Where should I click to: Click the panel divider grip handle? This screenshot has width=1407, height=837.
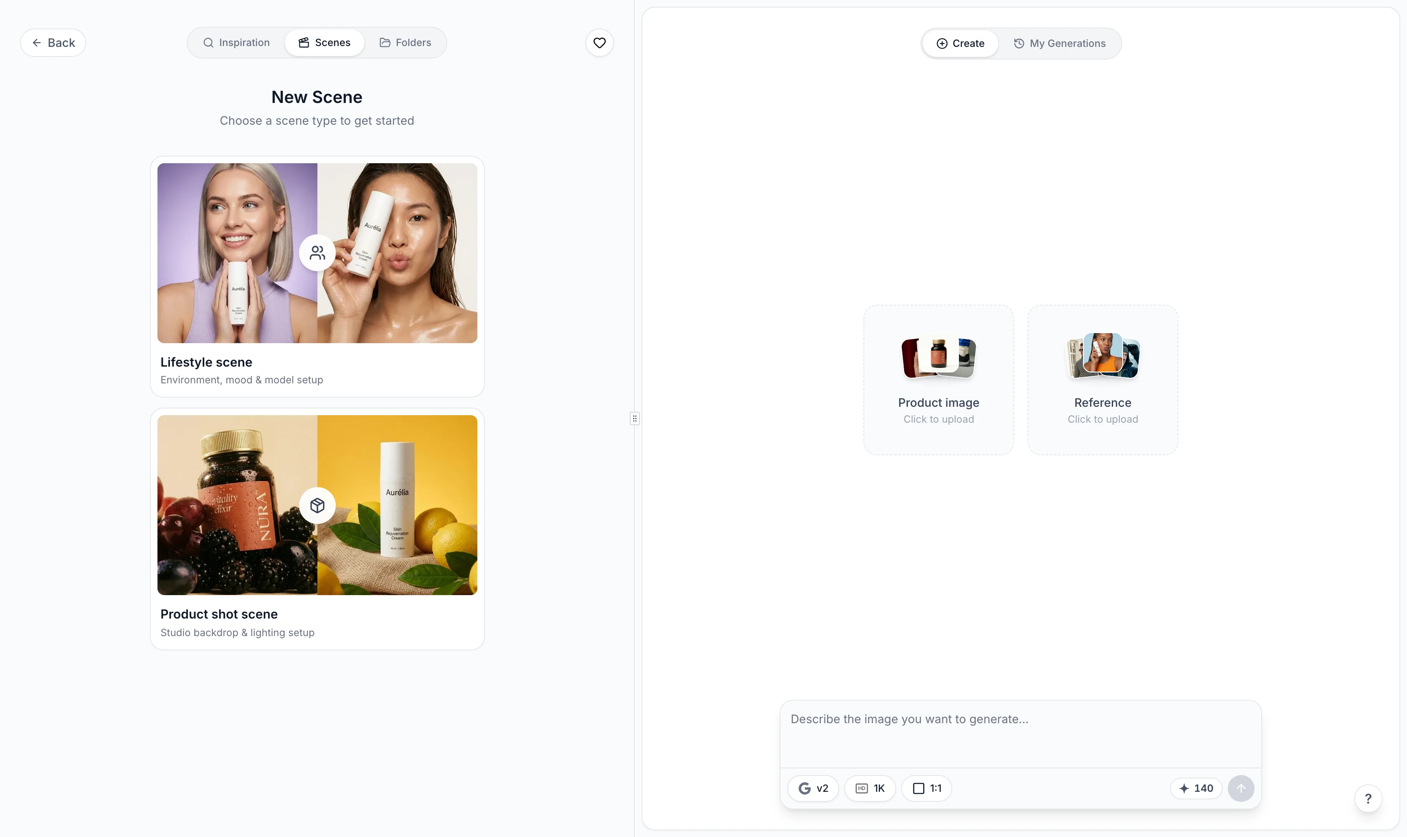pyautogui.click(x=634, y=418)
